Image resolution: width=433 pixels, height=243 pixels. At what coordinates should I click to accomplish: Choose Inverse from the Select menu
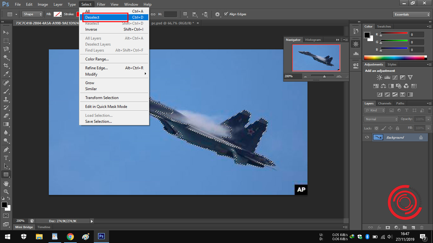pos(114,29)
